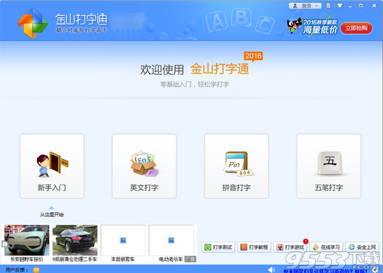This screenshot has width=383, height=273.
Task: Click the document icon in title bar
Action: [x=329, y=5]
